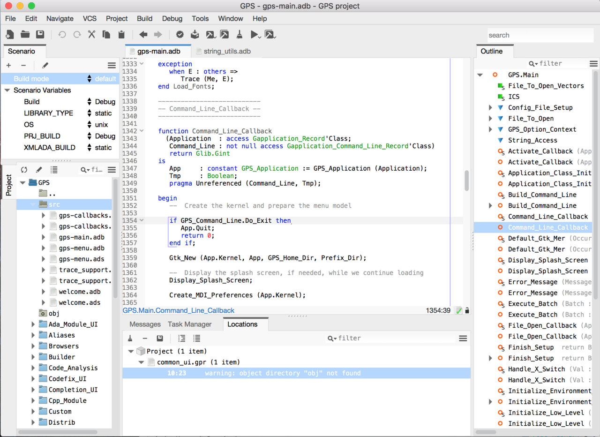Copy selection using the toolbar icon
The image size is (600, 437).
[106, 35]
